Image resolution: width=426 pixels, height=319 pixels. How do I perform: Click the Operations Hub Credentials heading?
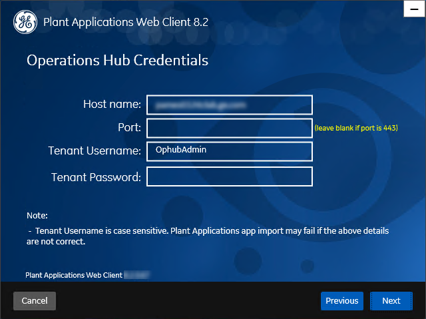pos(117,61)
